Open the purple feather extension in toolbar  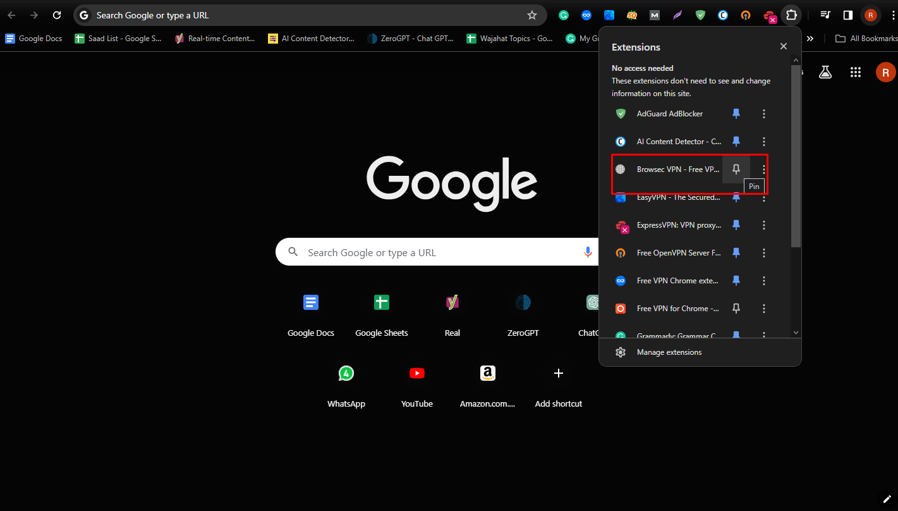coord(677,15)
